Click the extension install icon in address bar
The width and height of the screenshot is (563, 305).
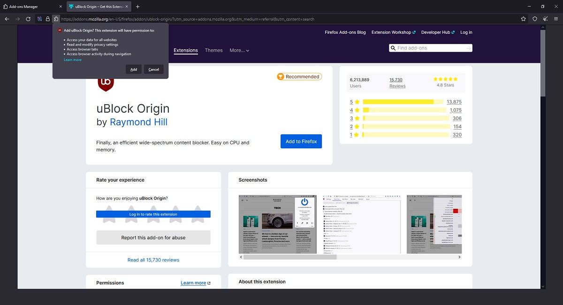tap(56, 19)
